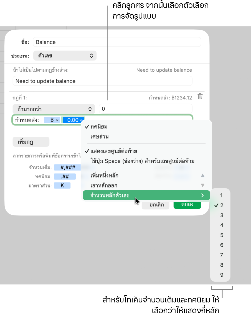Delete rule 1 with trash icon

click(x=200, y=96)
